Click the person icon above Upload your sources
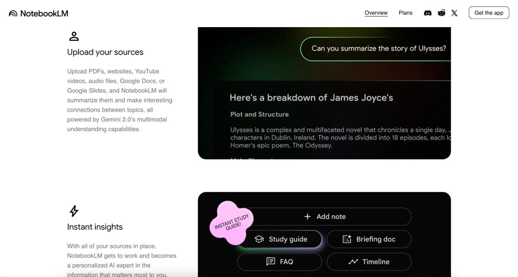 pos(74,36)
